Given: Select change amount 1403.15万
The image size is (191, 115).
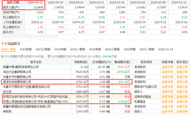Looking at the screenshot, I should [x=124, y=67].
